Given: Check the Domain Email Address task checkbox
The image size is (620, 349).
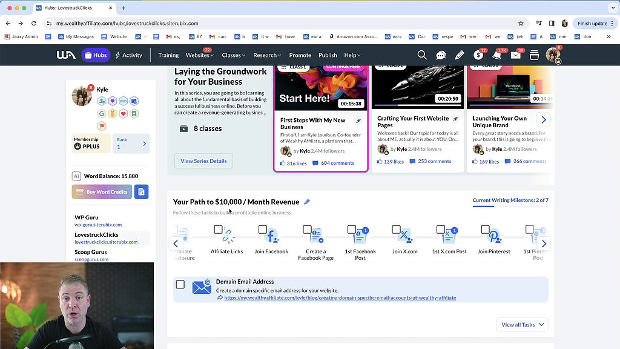Looking at the screenshot, I should click(x=180, y=284).
